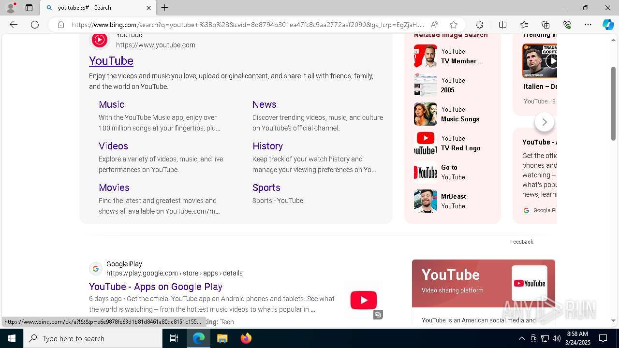The width and height of the screenshot is (619, 348).
Task: Open network status tray icon
Action: pyautogui.click(x=545, y=338)
